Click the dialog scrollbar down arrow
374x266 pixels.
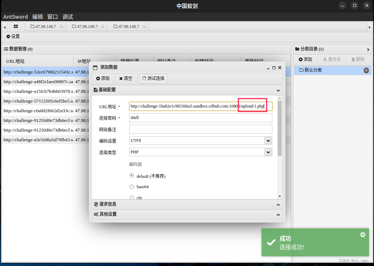click(280, 196)
